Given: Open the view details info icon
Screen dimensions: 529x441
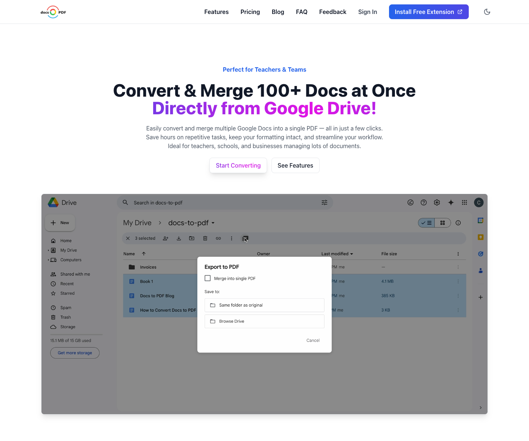Looking at the screenshot, I should pos(458,223).
